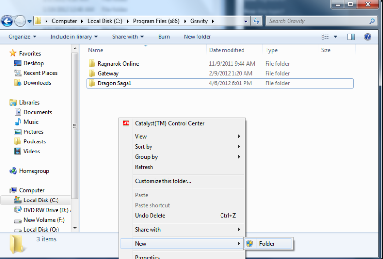This screenshot has width=383, height=259.
Task: Select Local Disk (C:) in navigation pane
Action: 36,200
